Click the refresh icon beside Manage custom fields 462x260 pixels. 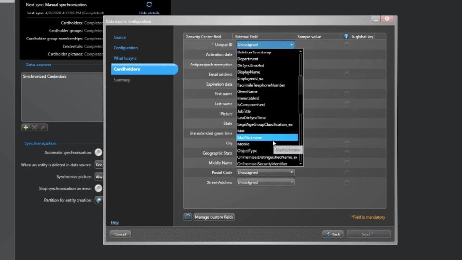[188, 217]
